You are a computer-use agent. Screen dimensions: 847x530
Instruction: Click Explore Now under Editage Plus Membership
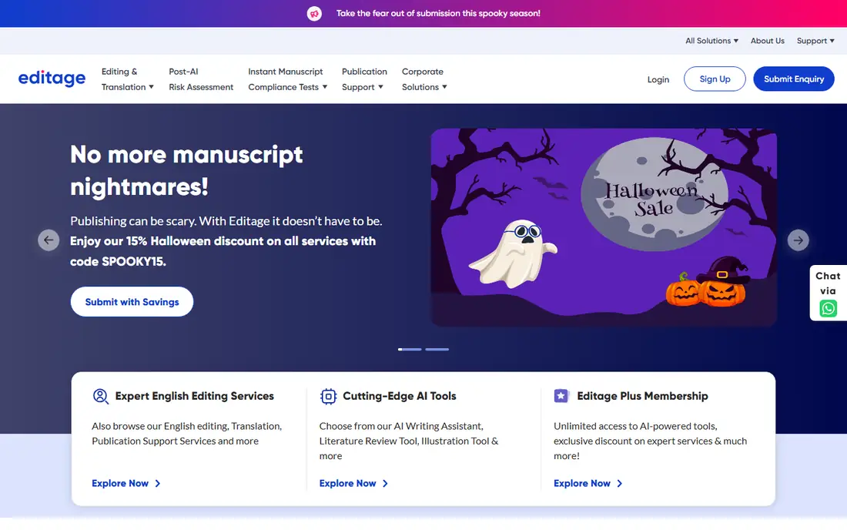pos(582,484)
